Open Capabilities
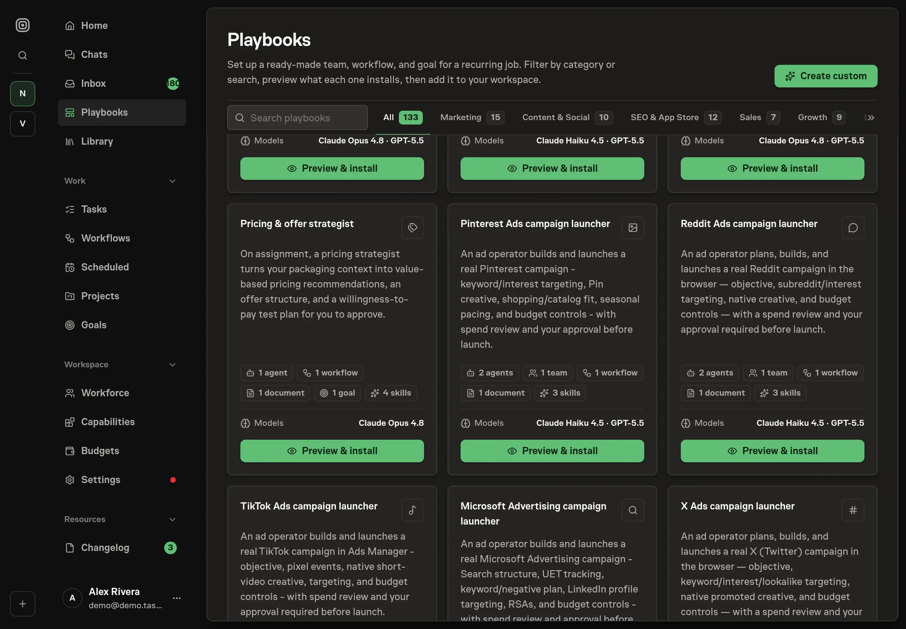Screen dimensions: 906x629 click(122, 422)
